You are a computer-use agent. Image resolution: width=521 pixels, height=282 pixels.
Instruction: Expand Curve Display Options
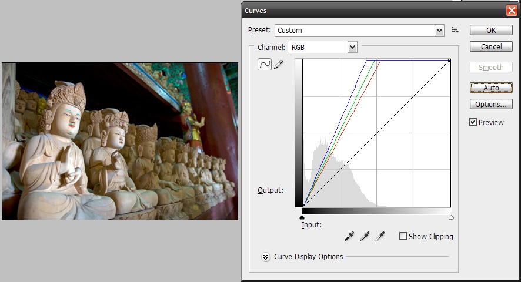coord(265,257)
